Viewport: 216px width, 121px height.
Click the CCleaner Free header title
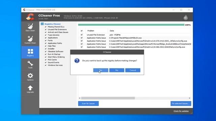[x=49, y=15]
